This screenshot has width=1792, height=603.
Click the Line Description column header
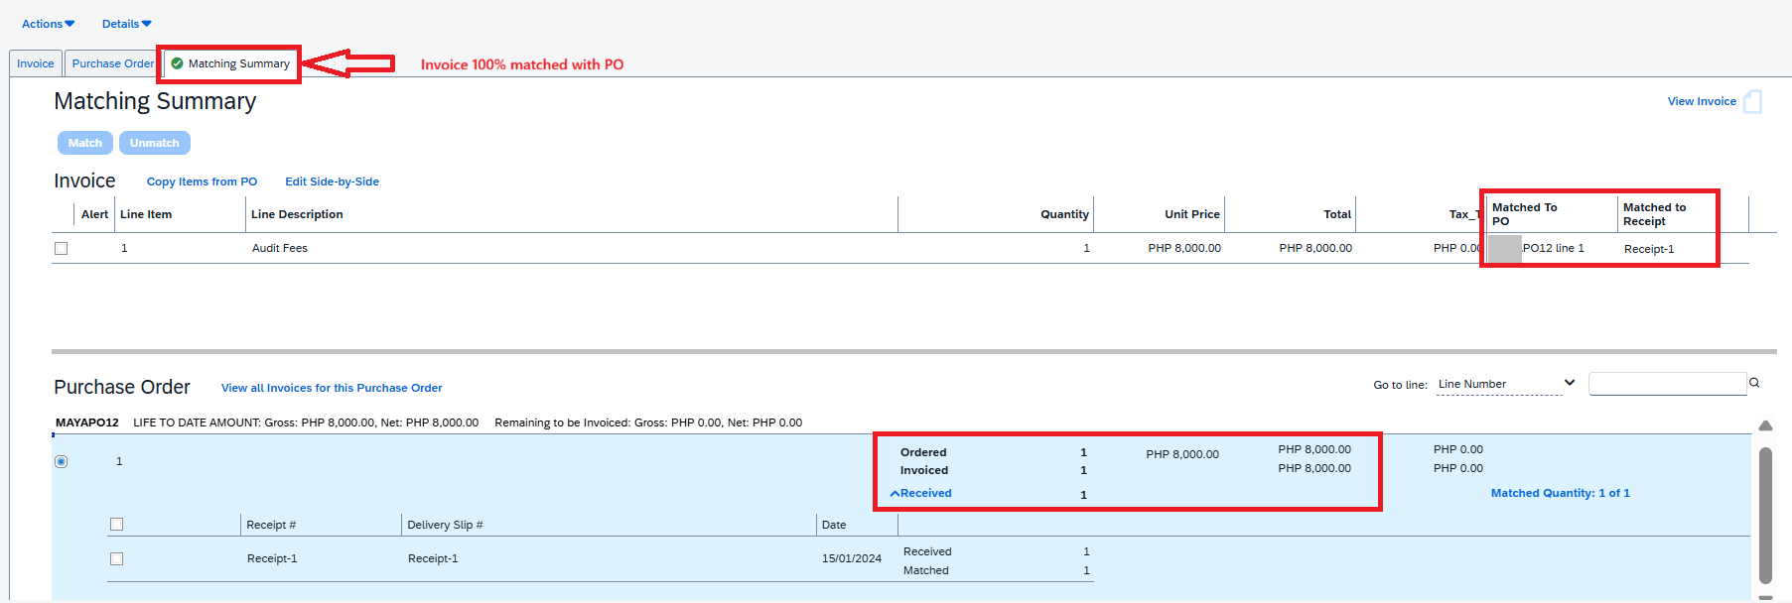click(x=297, y=214)
